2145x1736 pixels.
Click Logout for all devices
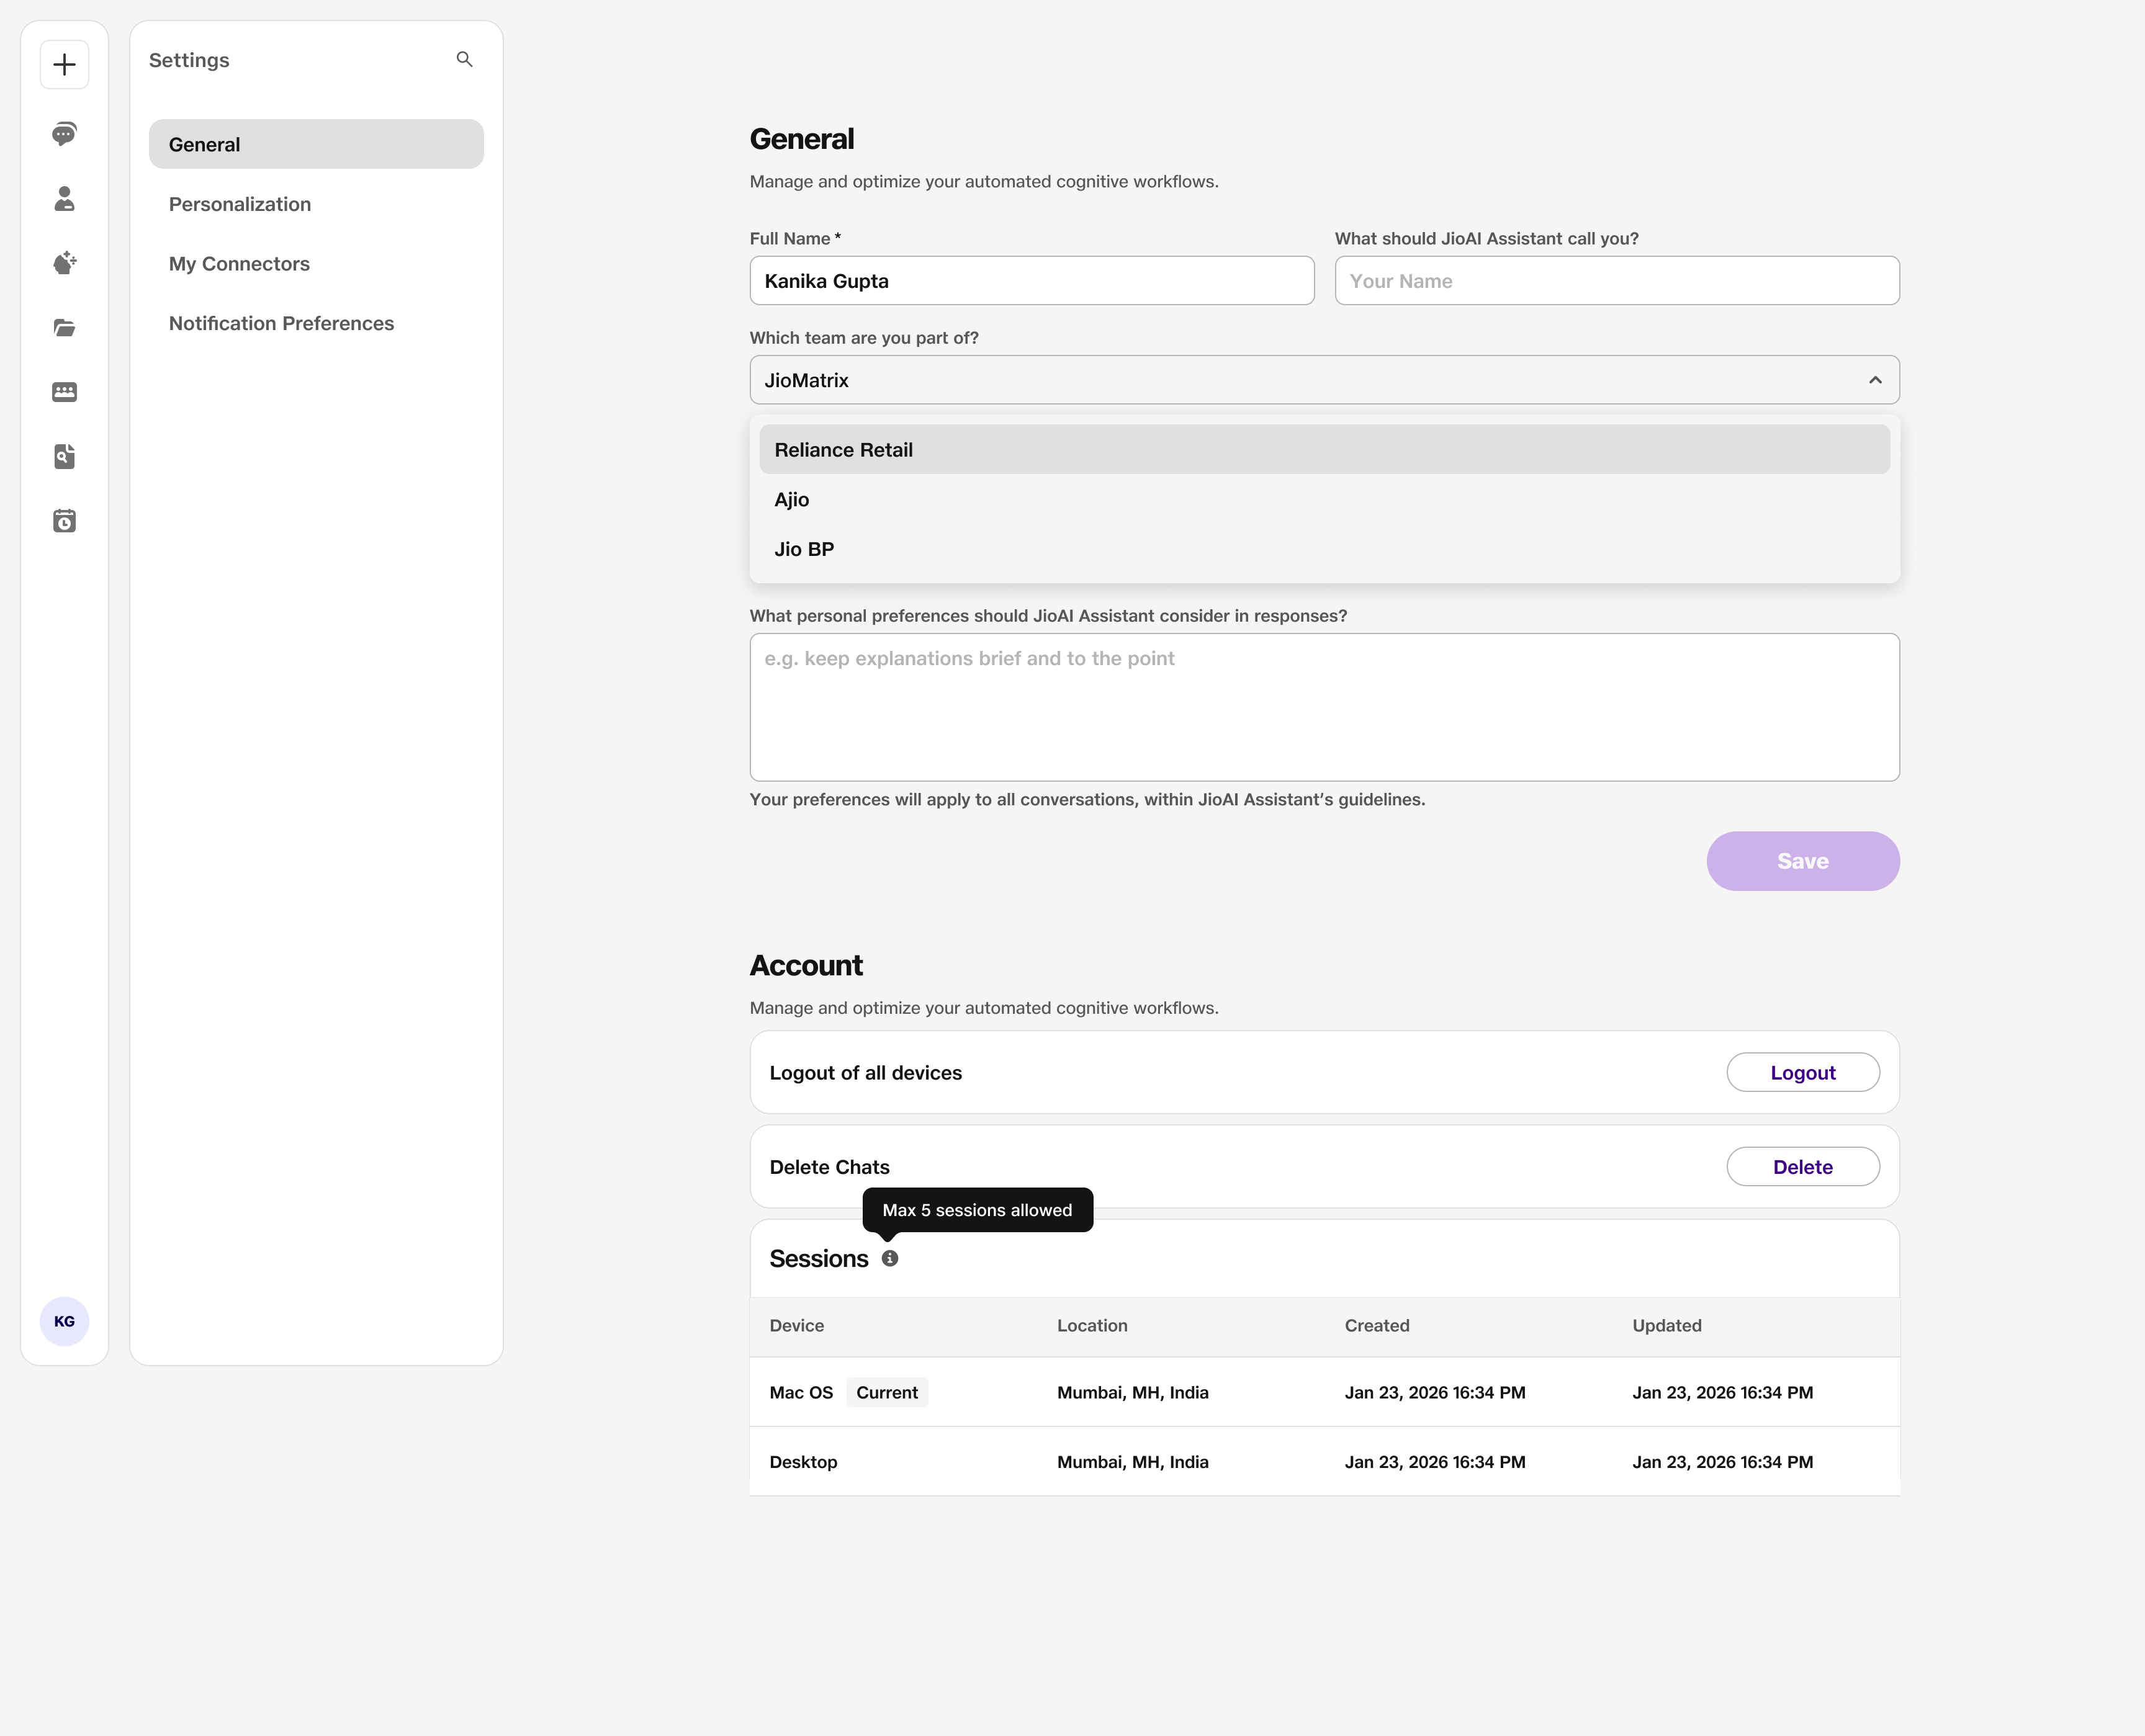[1803, 1073]
